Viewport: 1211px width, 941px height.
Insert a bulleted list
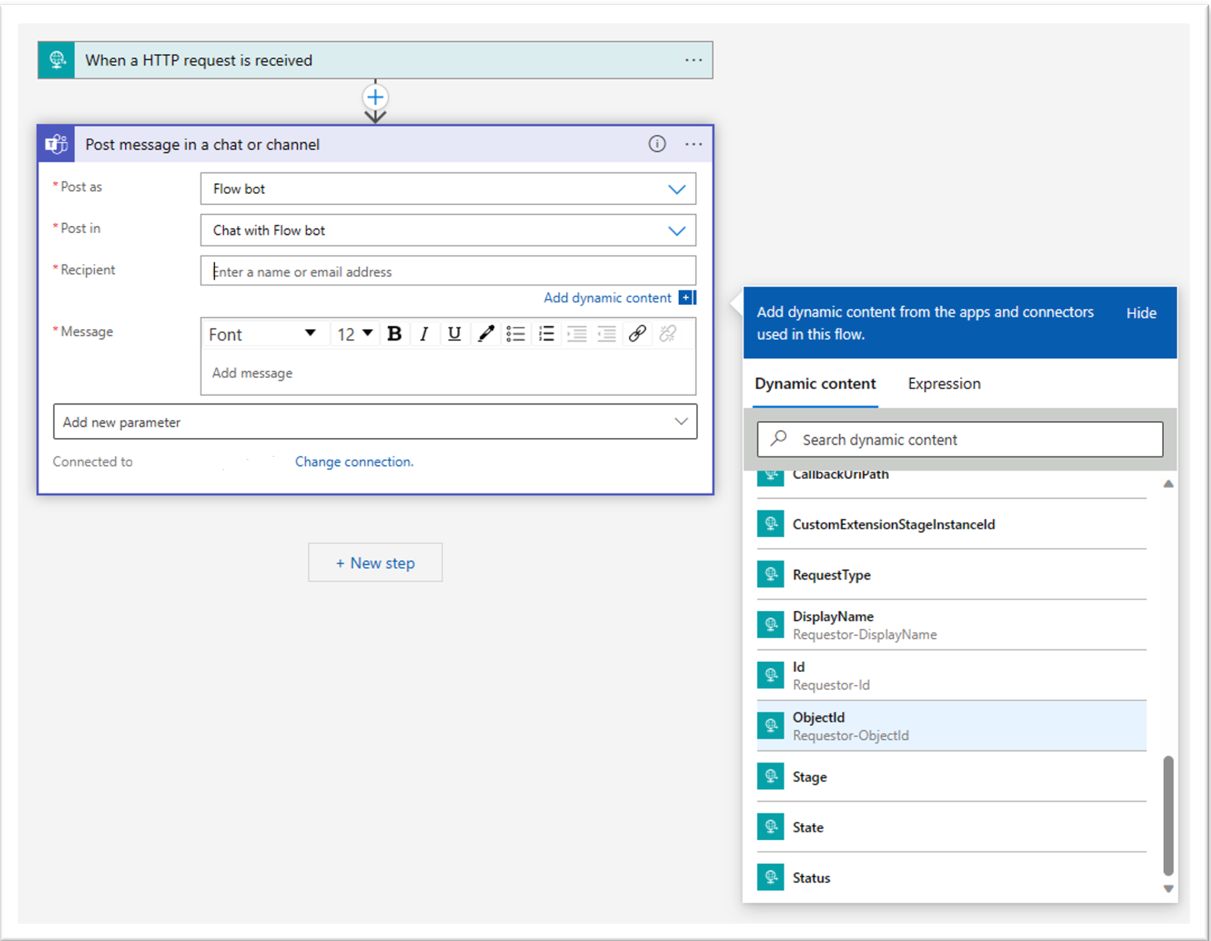(x=515, y=334)
